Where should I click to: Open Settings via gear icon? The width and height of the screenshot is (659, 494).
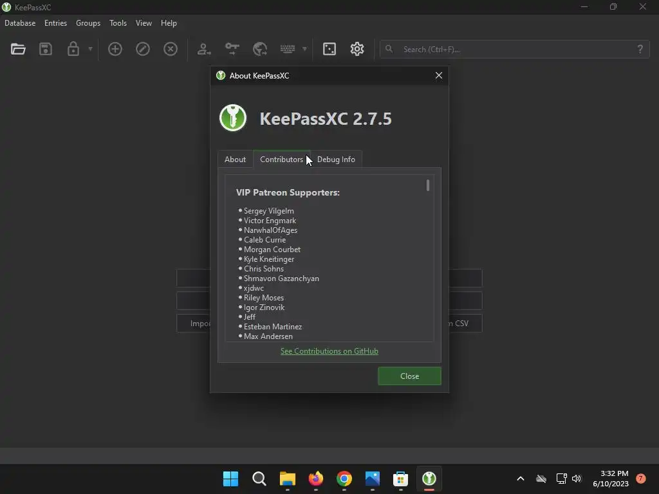357,49
